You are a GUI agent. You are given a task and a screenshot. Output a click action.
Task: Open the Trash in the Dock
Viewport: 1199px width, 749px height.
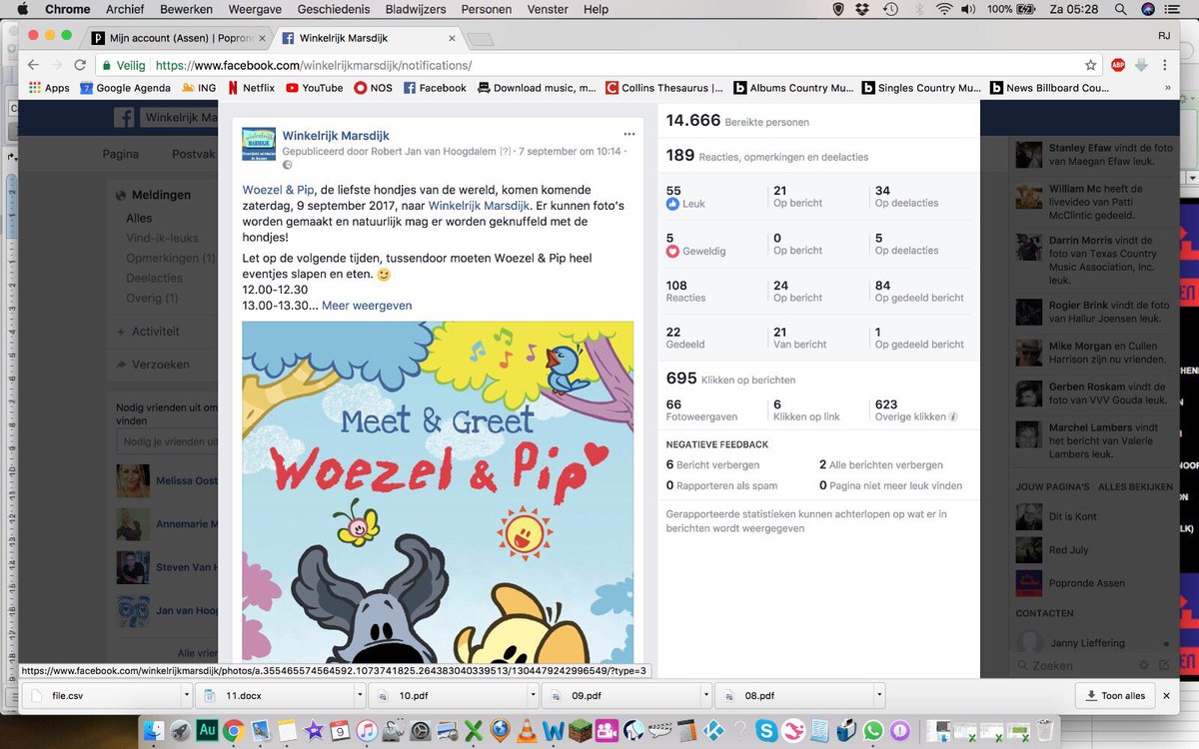[1044, 731]
